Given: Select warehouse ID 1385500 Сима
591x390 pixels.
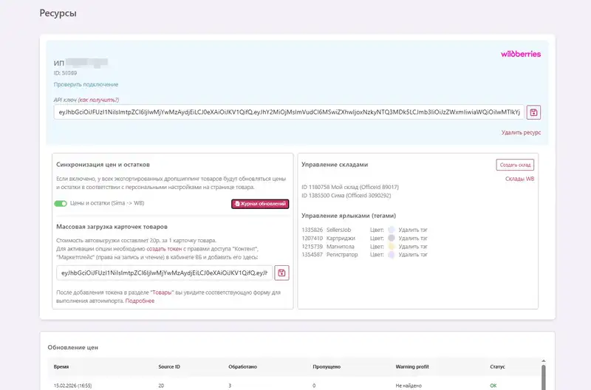Looking at the screenshot, I should click(346, 196).
